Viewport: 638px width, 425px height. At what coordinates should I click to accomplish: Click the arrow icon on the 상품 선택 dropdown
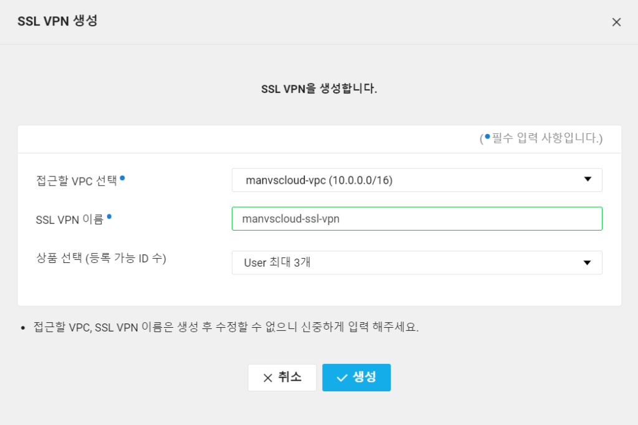click(x=586, y=262)
